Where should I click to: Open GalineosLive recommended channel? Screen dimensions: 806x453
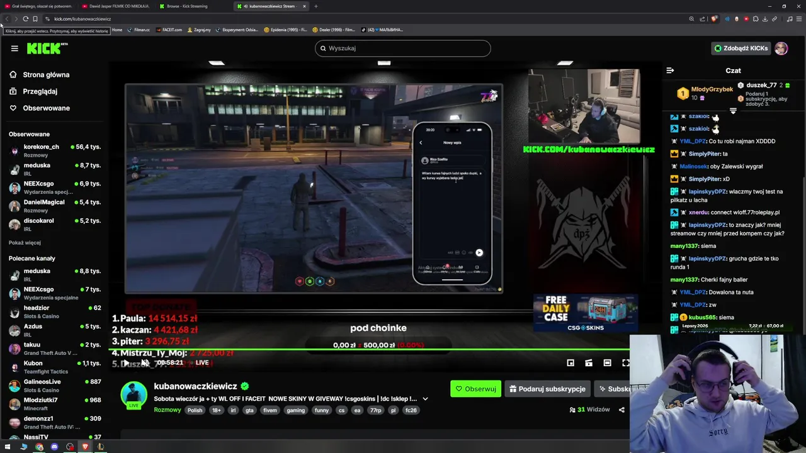(x=54, y=386)
